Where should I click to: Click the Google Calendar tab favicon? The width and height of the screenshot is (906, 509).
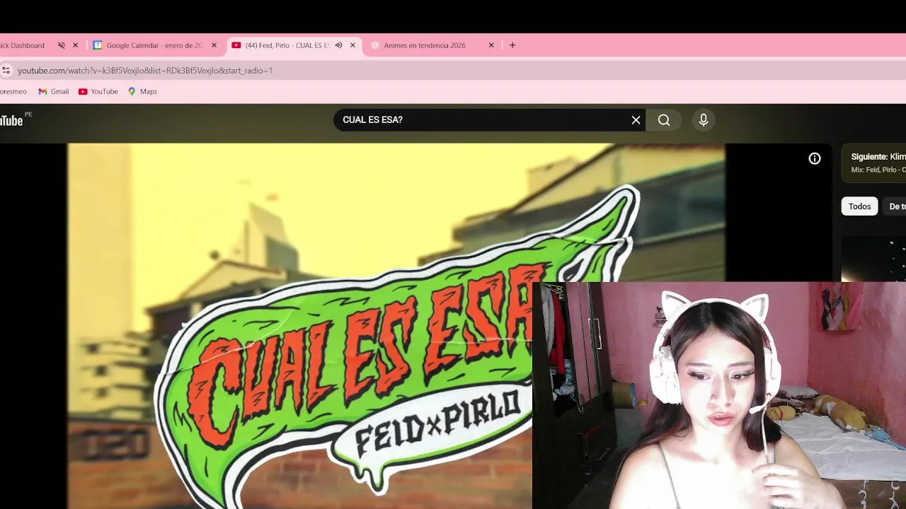coord(98,45)
